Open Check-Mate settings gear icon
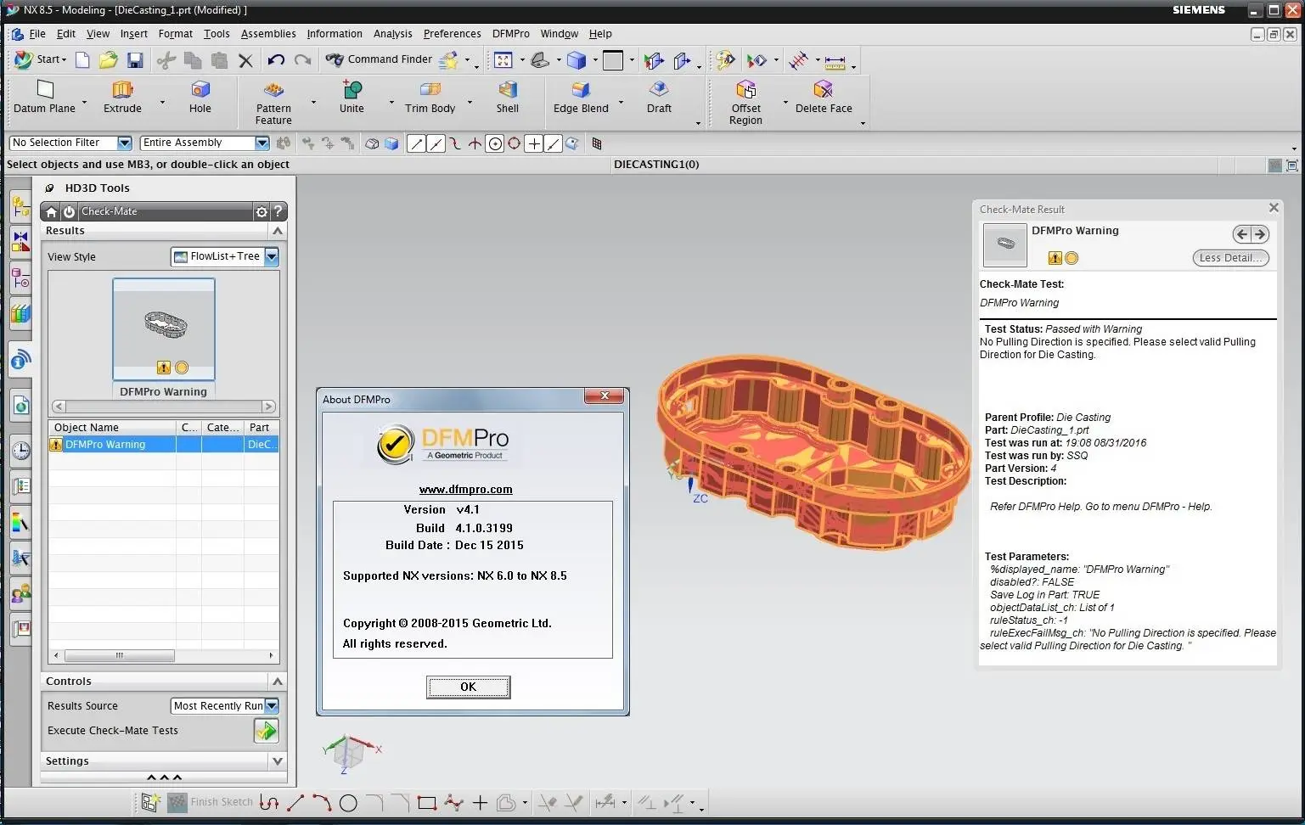Screen dimensions: 1305x825 (x=262, y=212)
